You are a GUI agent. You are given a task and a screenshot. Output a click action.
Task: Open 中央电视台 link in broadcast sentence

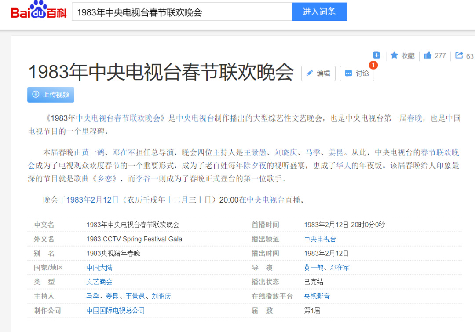[x=266, y=200]
